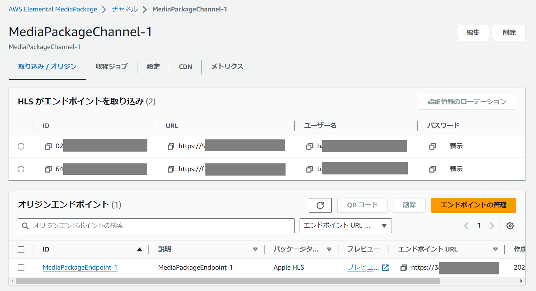
Task: Check the MediaPackageEndpoint-1 row checkbox
Action: click(x=21, y=268)
